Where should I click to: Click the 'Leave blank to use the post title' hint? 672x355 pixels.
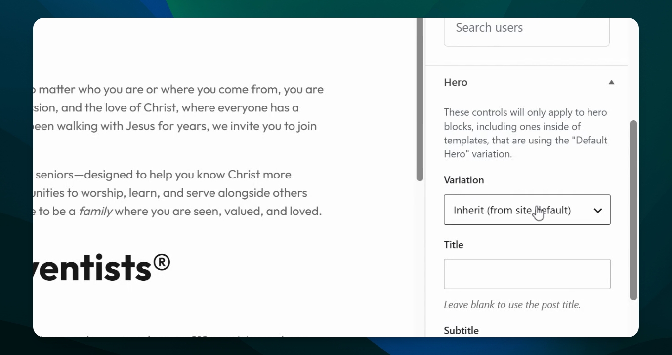[x=512, y=305]
